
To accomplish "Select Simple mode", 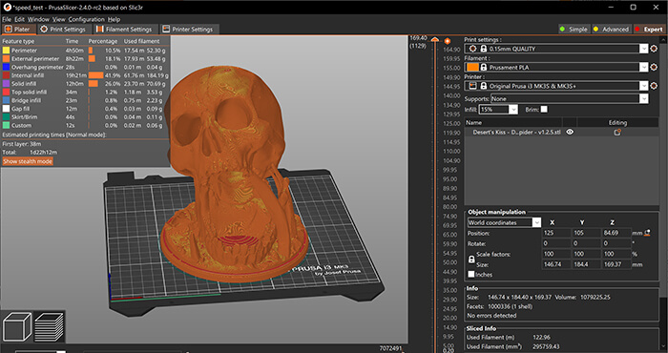I will coord(574,29).
